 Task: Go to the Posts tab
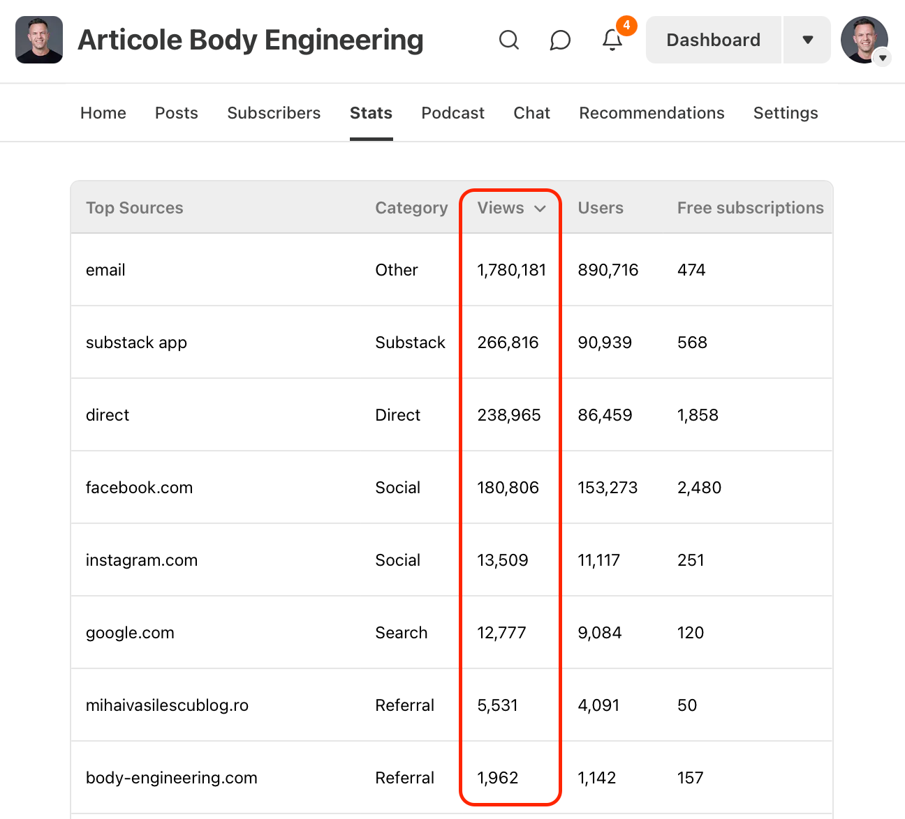point(177,113)
